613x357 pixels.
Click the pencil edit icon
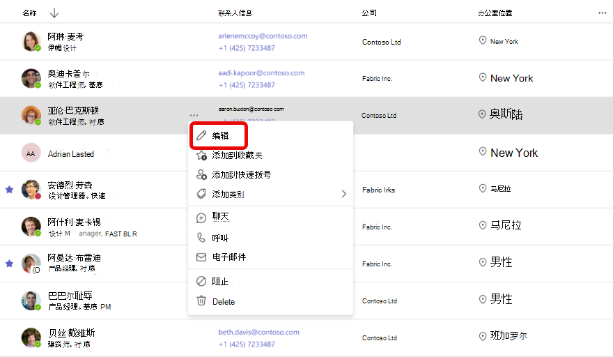click(201, 136)
